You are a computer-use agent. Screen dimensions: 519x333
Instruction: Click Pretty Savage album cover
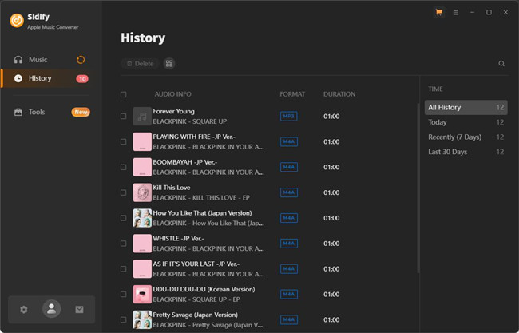(142, 319)
